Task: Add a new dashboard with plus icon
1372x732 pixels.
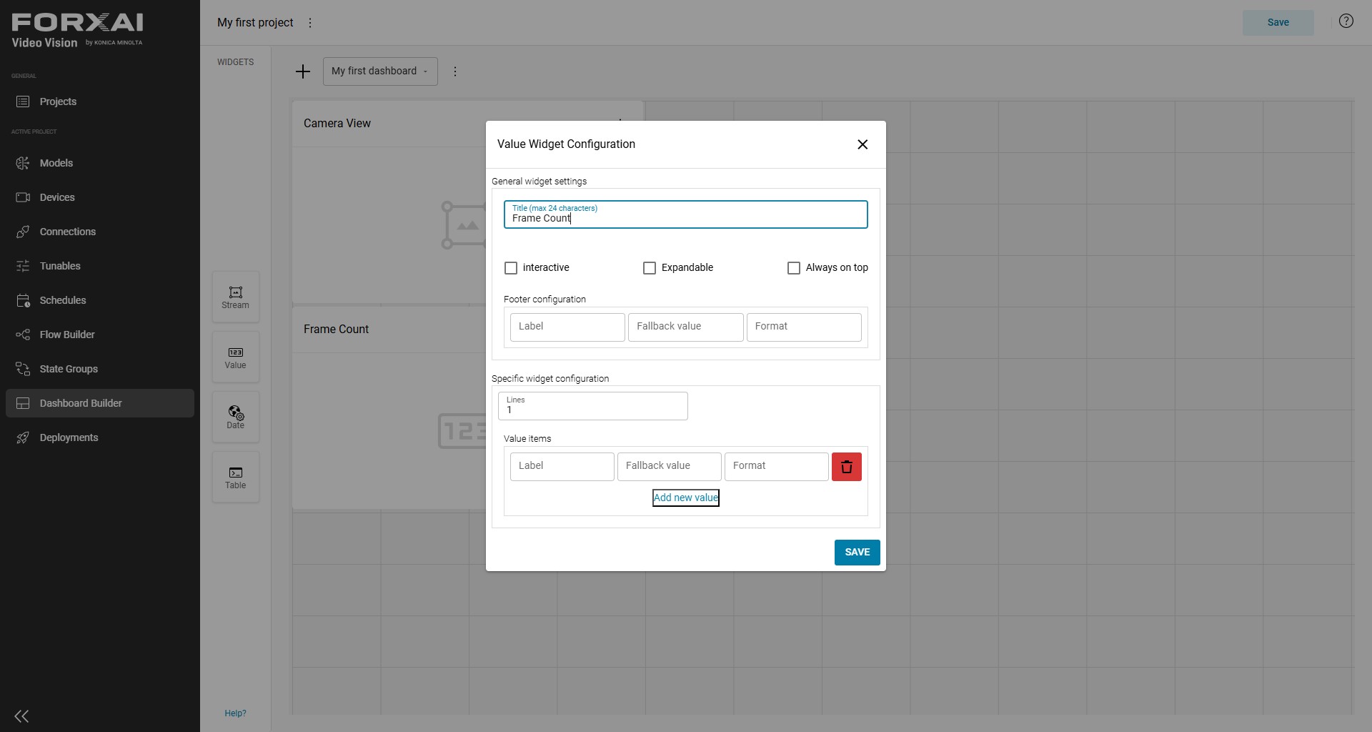Action: point(303,71)
